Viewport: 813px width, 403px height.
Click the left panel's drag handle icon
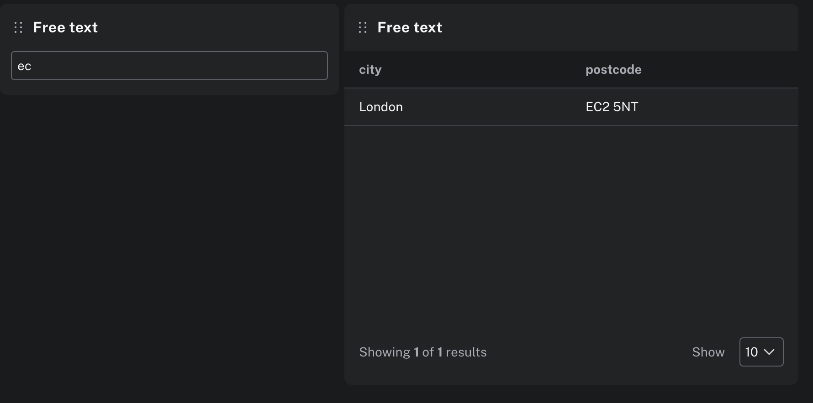coord(18,27)
